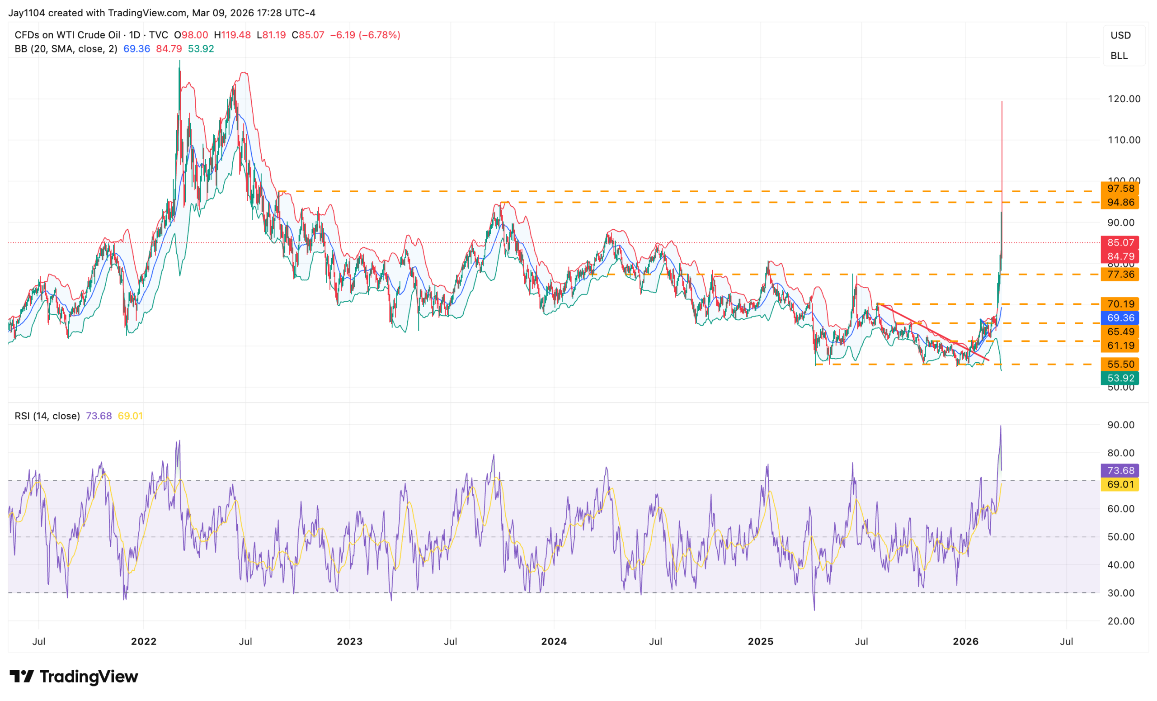Screen dimensions: 1157x701
Task: Click the red 85.07 last price label
Action: pos(1120,242)
